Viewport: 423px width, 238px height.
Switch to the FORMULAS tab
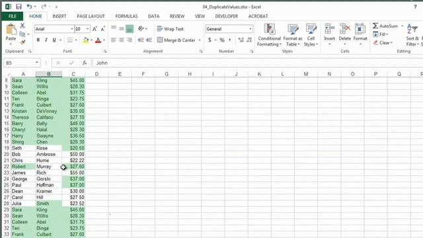(x=126, y=16)
